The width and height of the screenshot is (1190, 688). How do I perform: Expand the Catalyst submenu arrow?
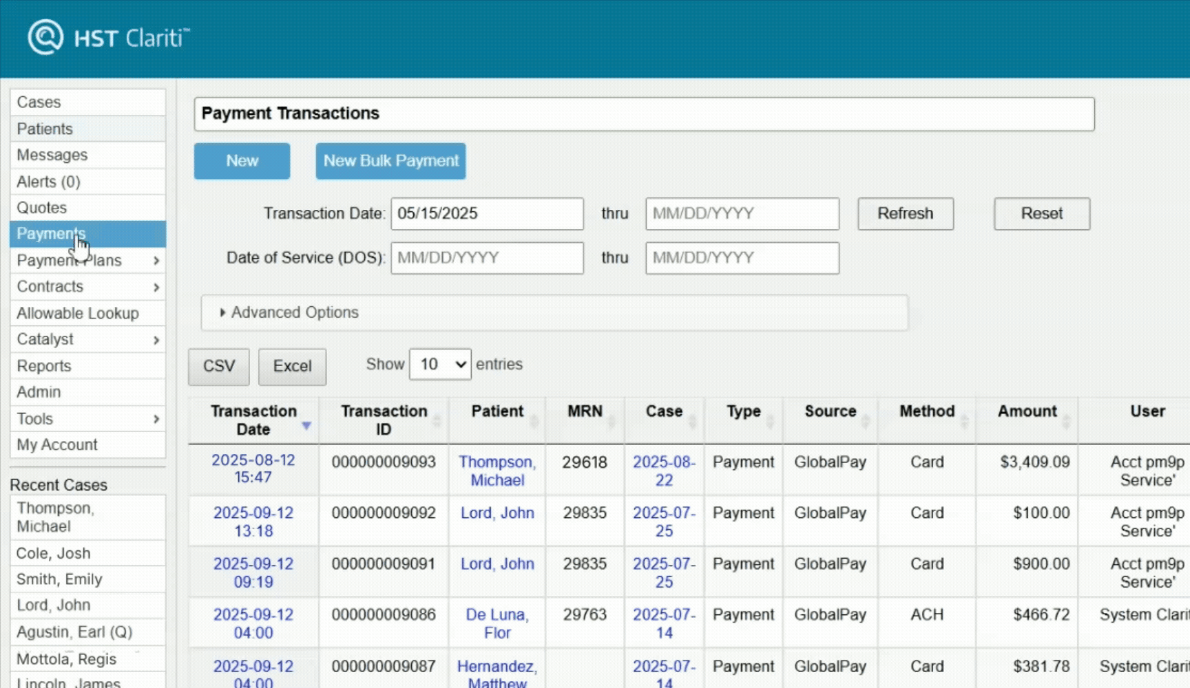point(156,340)
